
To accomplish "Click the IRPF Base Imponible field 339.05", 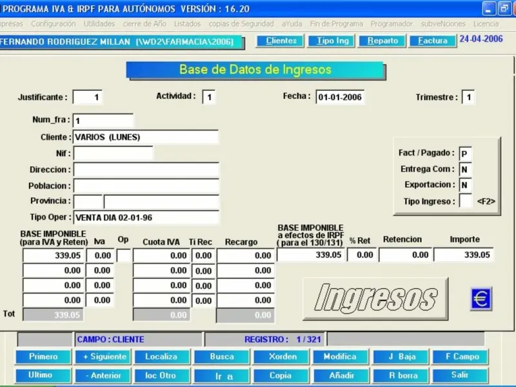I will pyautogui.click(x=311, y=255).
